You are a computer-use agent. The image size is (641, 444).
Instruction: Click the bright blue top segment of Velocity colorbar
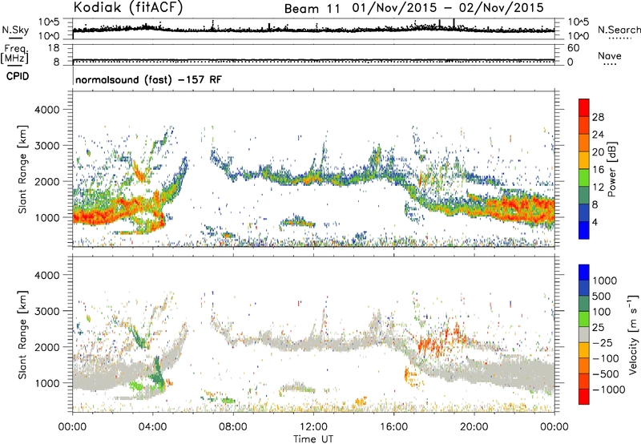coord(584,272)
